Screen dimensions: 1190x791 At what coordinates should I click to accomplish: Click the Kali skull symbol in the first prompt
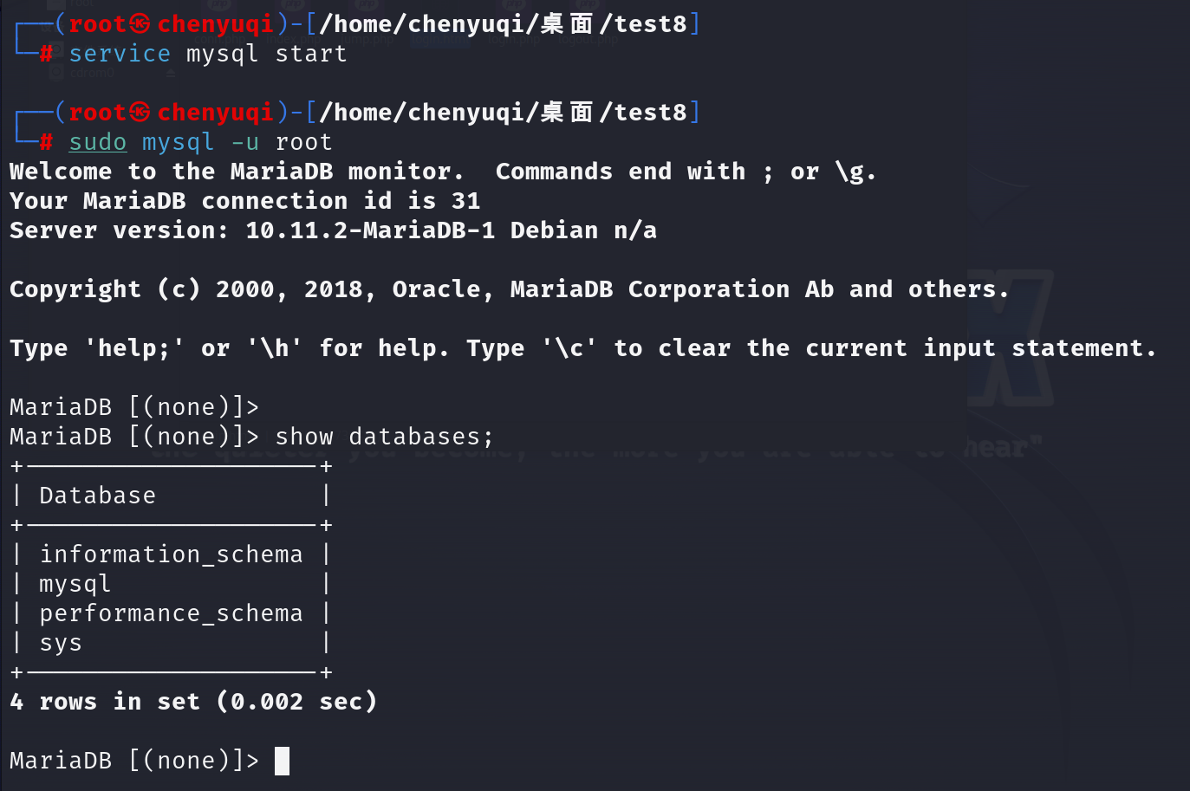coord(140,24)
